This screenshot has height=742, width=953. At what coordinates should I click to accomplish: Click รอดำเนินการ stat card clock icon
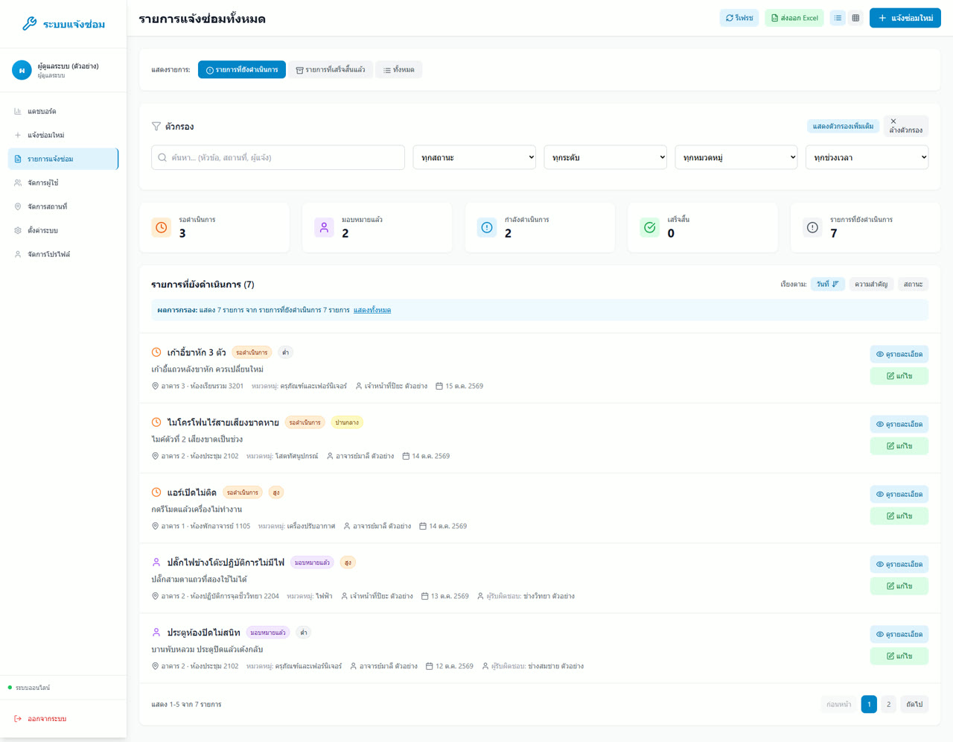(x=161, y=227)
